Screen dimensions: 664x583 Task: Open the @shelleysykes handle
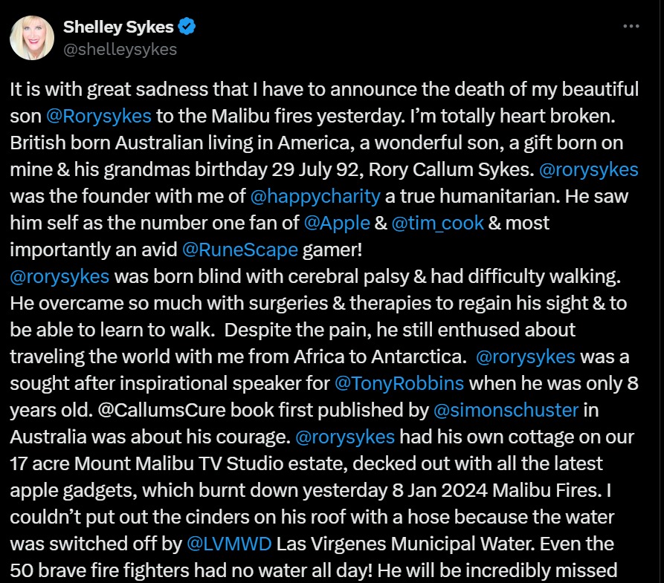120,50
